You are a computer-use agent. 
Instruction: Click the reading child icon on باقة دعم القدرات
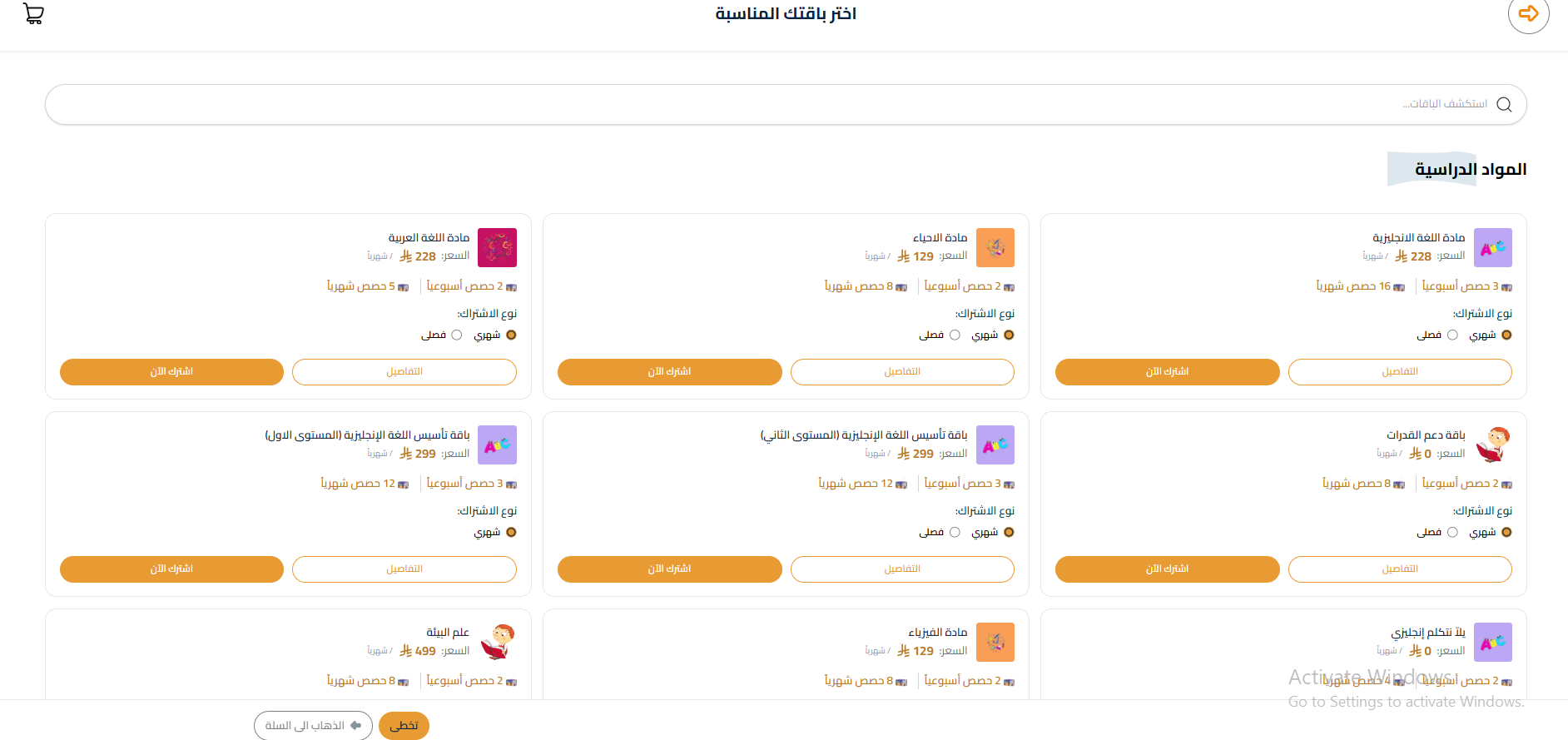pyautogui.click(x=1492, y=444)
